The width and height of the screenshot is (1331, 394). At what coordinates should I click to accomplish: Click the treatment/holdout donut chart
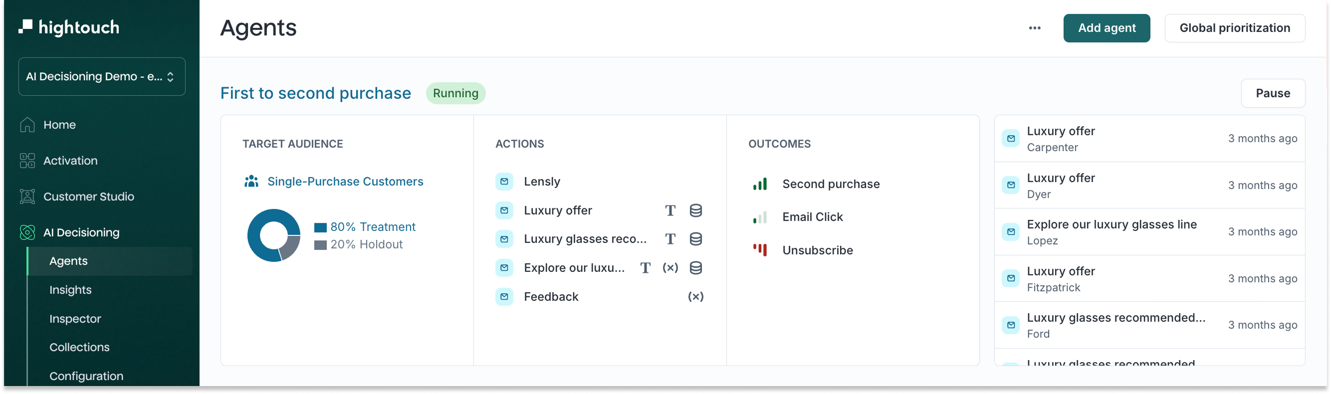point(274,235)
